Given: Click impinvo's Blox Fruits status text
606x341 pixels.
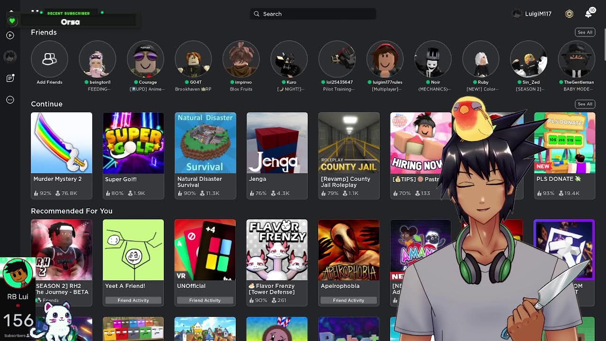Looking at the screenshot, I should (241, 89).
